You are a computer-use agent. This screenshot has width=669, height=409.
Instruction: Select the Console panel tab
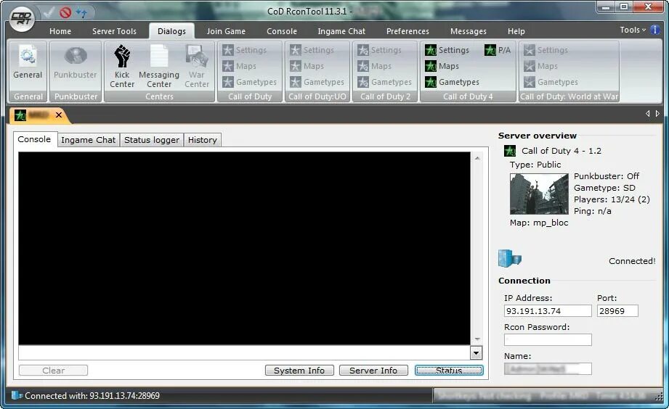coord(35,139)
